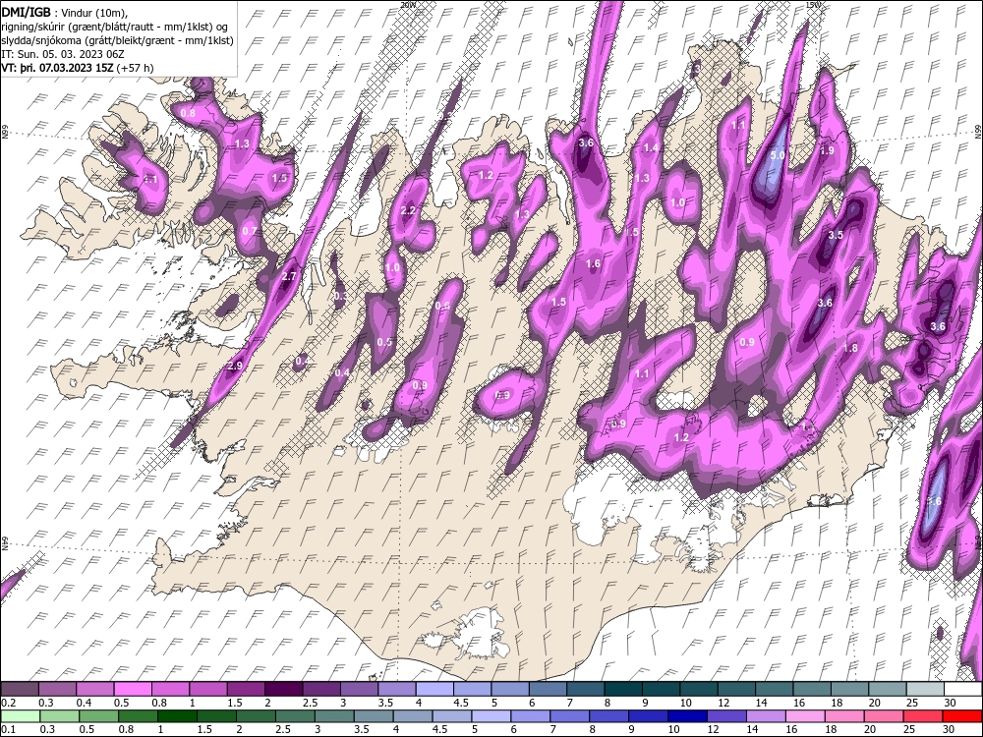Select the 0.8 value in the northwest peninsula
The width and height of the screenshot is (983, 737).
188,113
